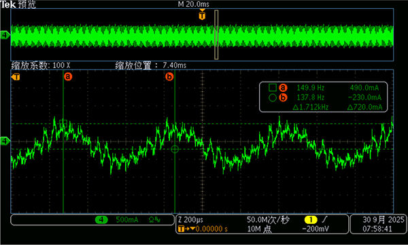Click the 50.0M sample rate readout
Screen dimensions: 408x245
click(268, 220)
